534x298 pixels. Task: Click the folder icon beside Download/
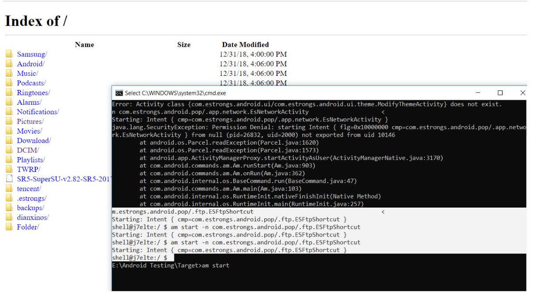[9, 140]
